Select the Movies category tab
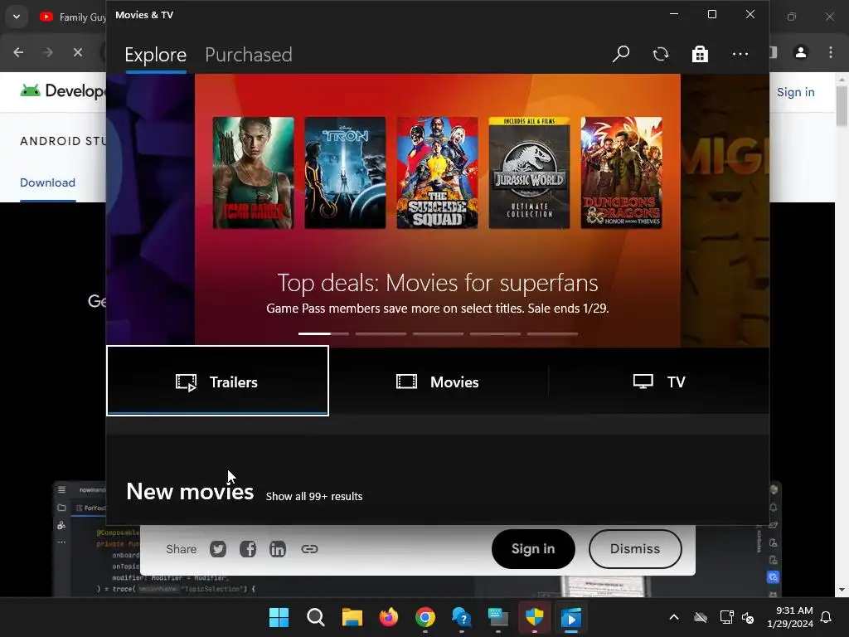 (438, 382)
